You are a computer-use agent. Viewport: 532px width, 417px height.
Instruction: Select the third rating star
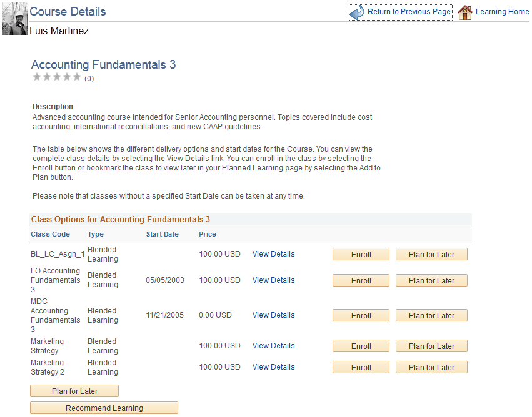57,76
